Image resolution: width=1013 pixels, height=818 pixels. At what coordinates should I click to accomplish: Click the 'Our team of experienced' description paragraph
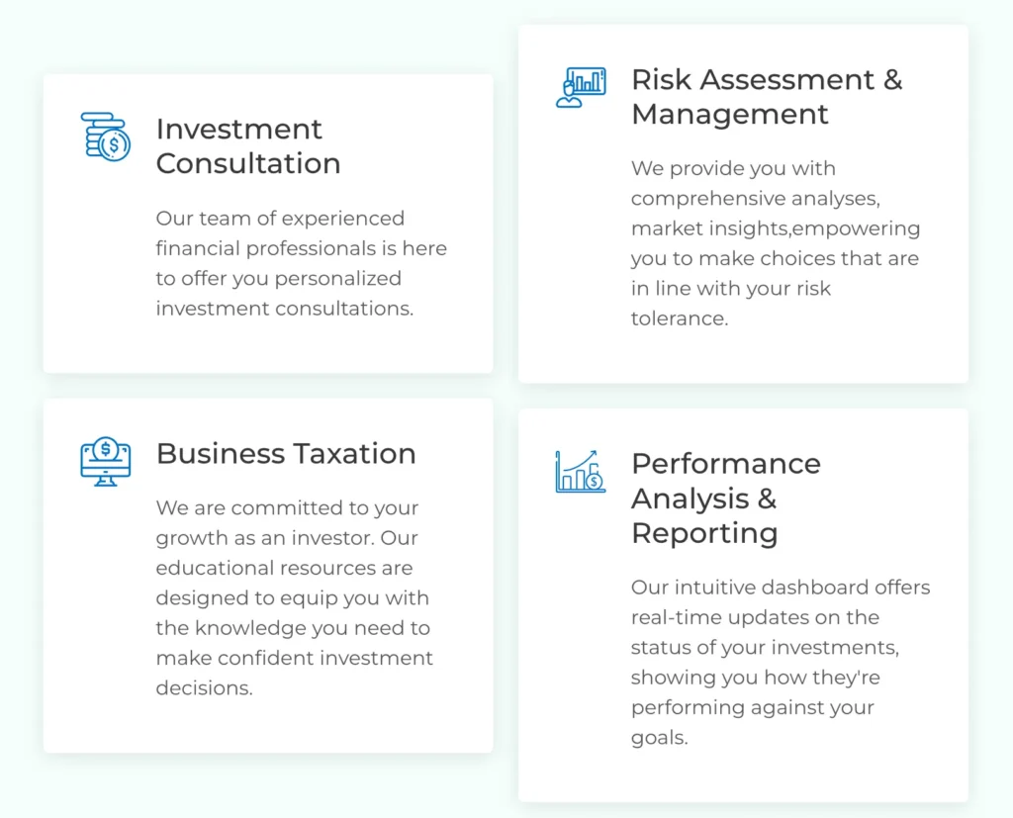point(301,263)
